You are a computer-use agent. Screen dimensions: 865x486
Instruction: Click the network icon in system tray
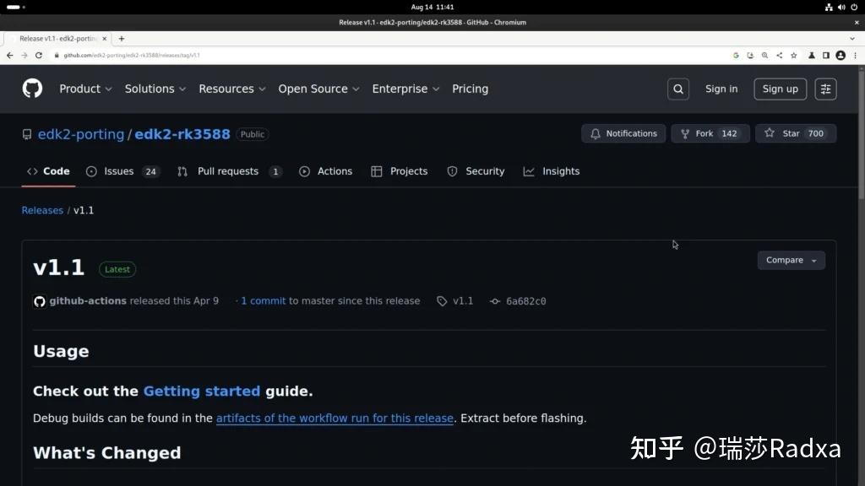(828, 7)
